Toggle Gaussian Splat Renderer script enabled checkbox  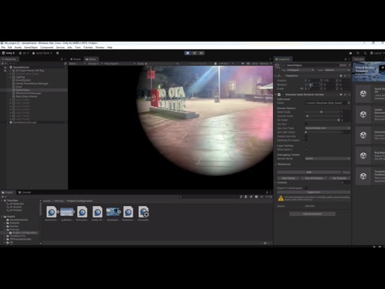tap(283, 95)
